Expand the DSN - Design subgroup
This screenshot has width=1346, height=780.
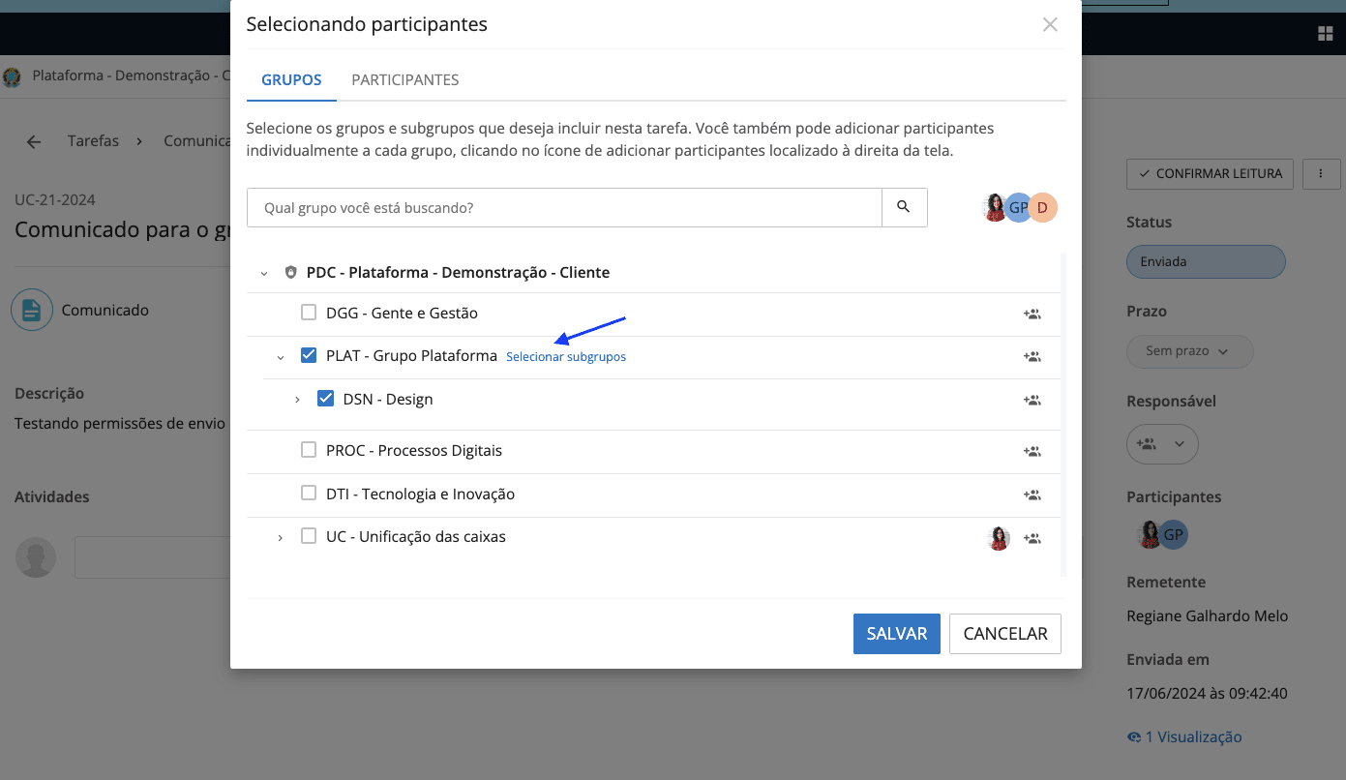297,400
